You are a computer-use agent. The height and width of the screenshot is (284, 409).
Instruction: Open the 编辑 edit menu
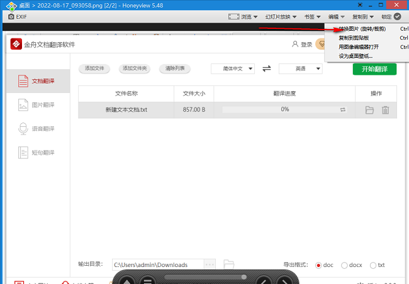[x=338, y=16]
